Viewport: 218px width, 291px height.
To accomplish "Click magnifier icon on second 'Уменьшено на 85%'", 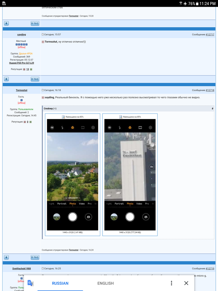I will [x=121, y=117].
